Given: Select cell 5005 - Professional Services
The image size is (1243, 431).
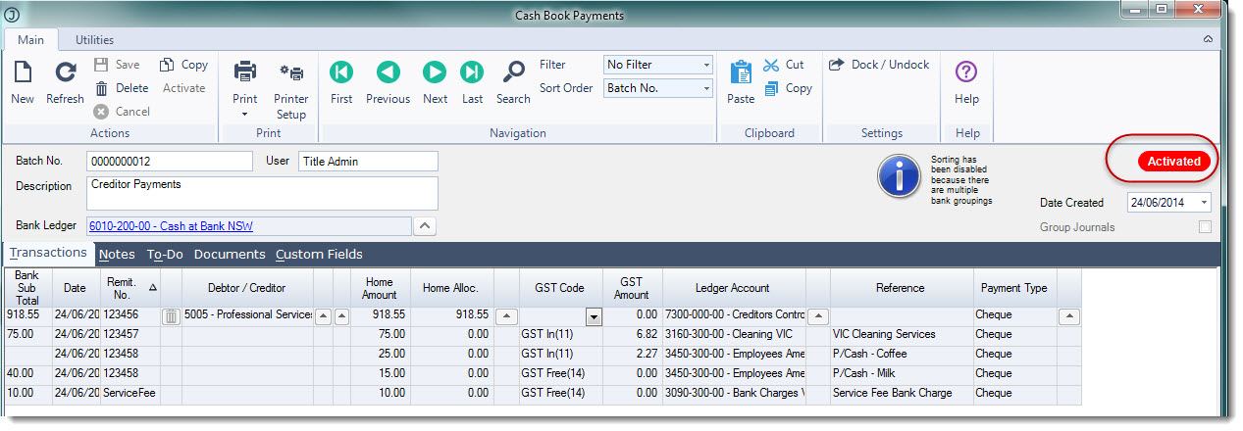Looking at the screenshot, I should coord(246,315).
